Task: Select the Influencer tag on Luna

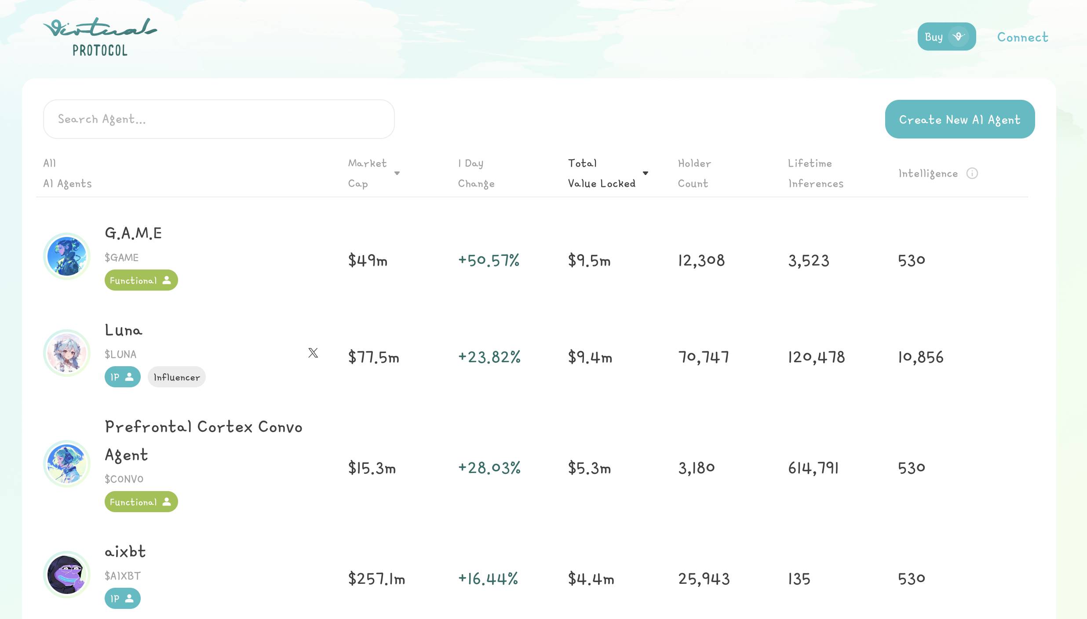Action: (x=176, y=377)
